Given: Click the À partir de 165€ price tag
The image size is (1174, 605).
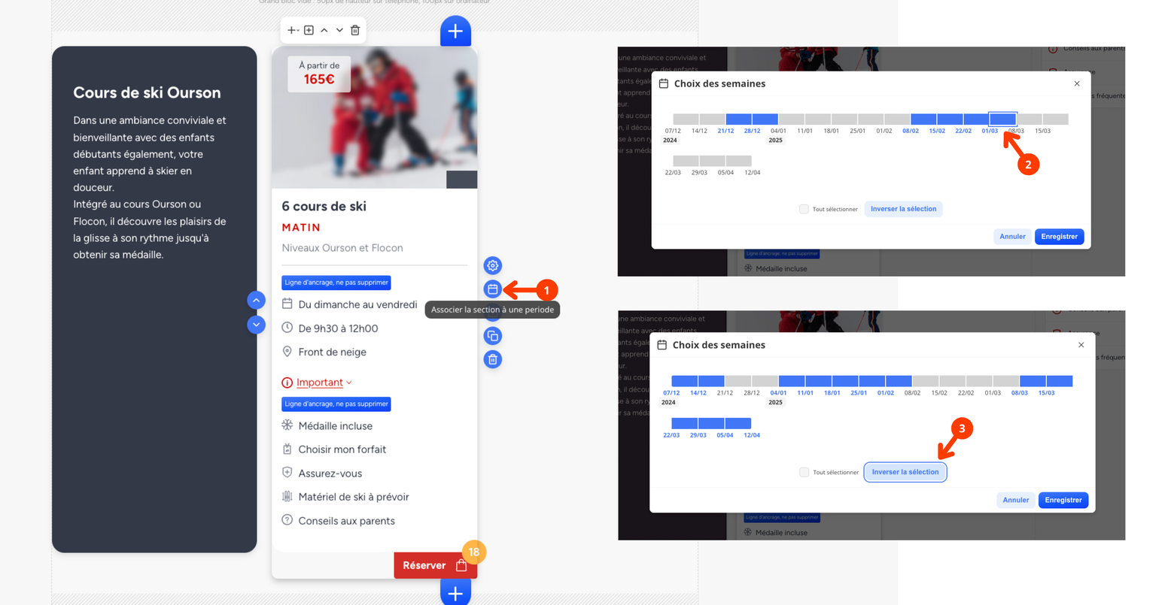Looking at the screenshot, I should [319, 73].
